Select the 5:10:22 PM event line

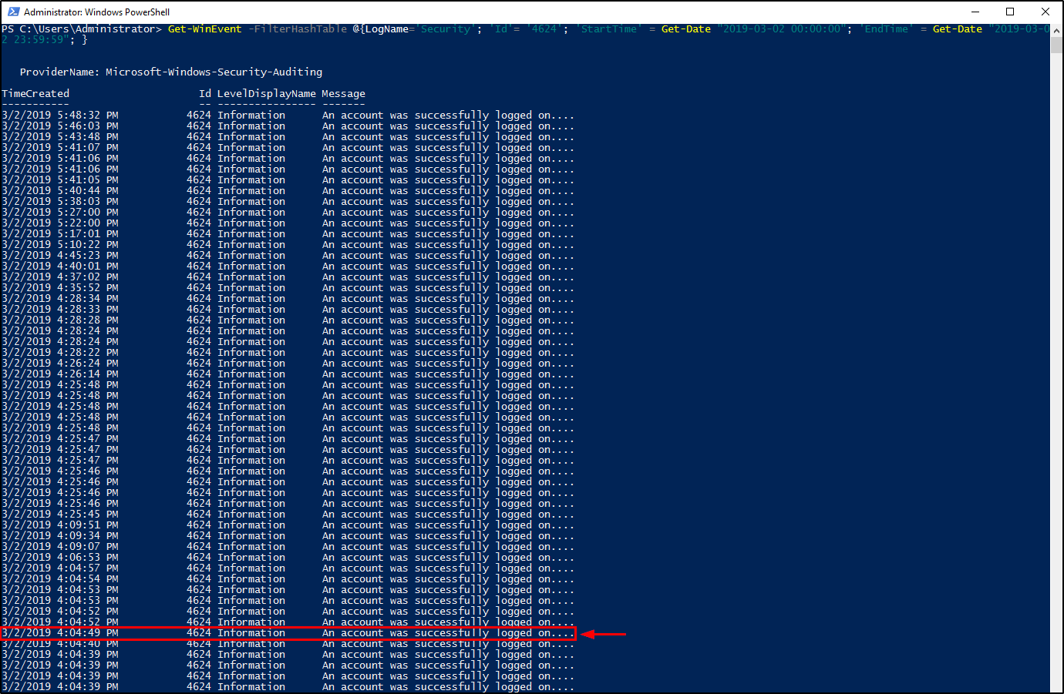coord(288,245)
